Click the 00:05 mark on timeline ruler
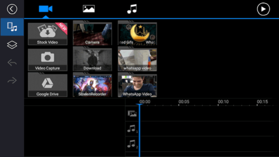Screen dimensions: 279x157 coord(184,102)
